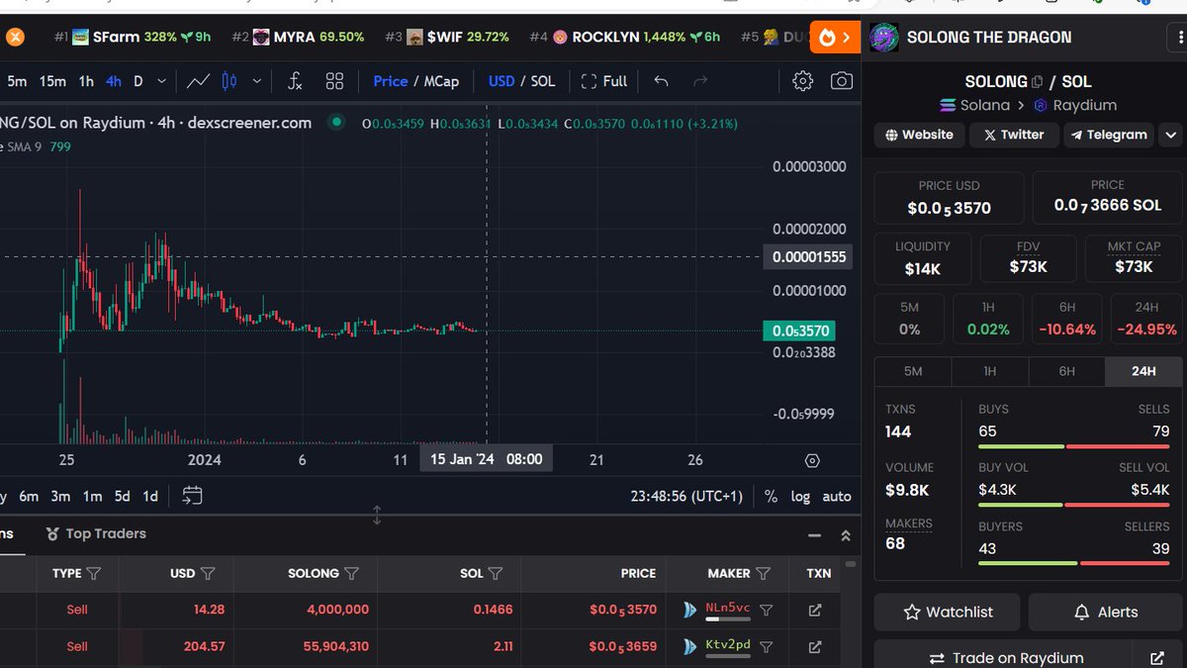Open chart time-axis settings icon
The height and width of the screenshot is (668, 1187).
(812, 460)
